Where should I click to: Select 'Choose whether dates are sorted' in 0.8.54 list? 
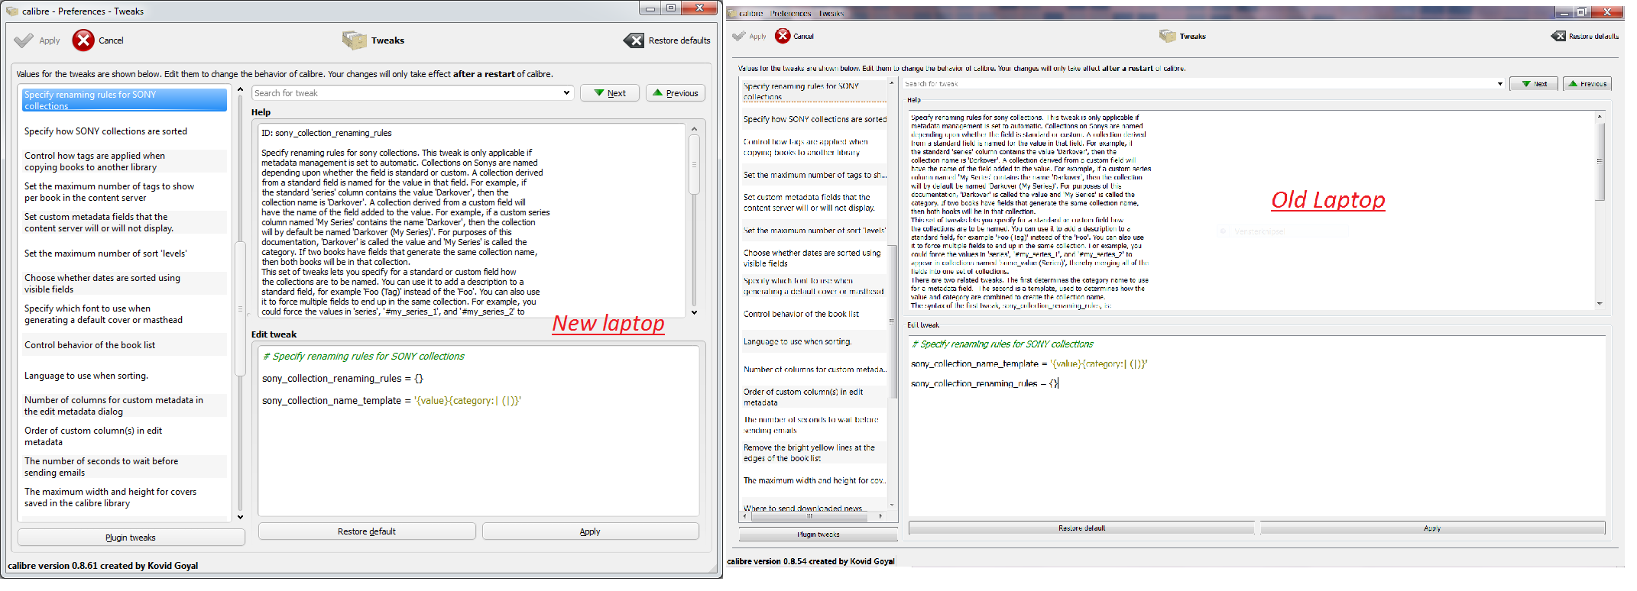(815, 258)
